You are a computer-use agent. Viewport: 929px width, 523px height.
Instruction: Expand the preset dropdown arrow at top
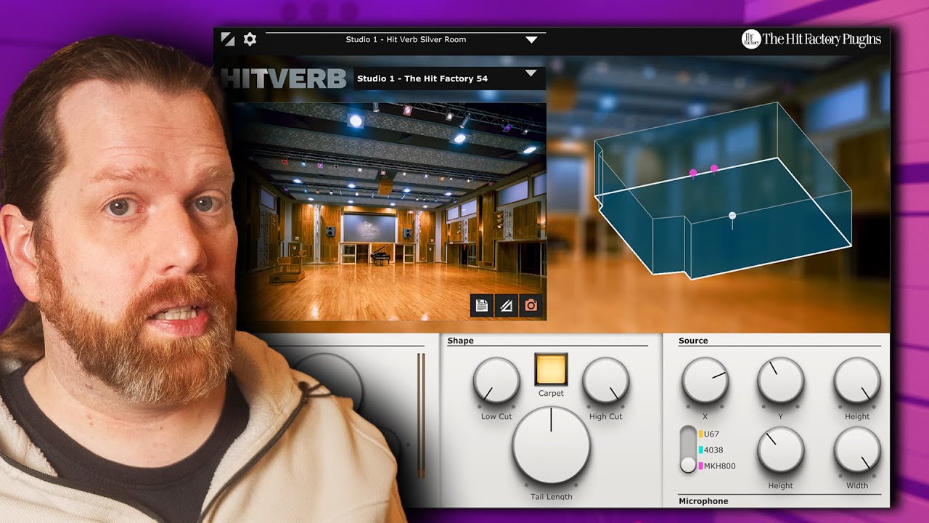tap(532, 40)
